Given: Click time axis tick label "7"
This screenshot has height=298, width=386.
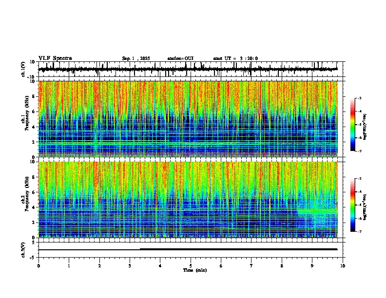Looking at the screenshot, I should pos(251,266).
